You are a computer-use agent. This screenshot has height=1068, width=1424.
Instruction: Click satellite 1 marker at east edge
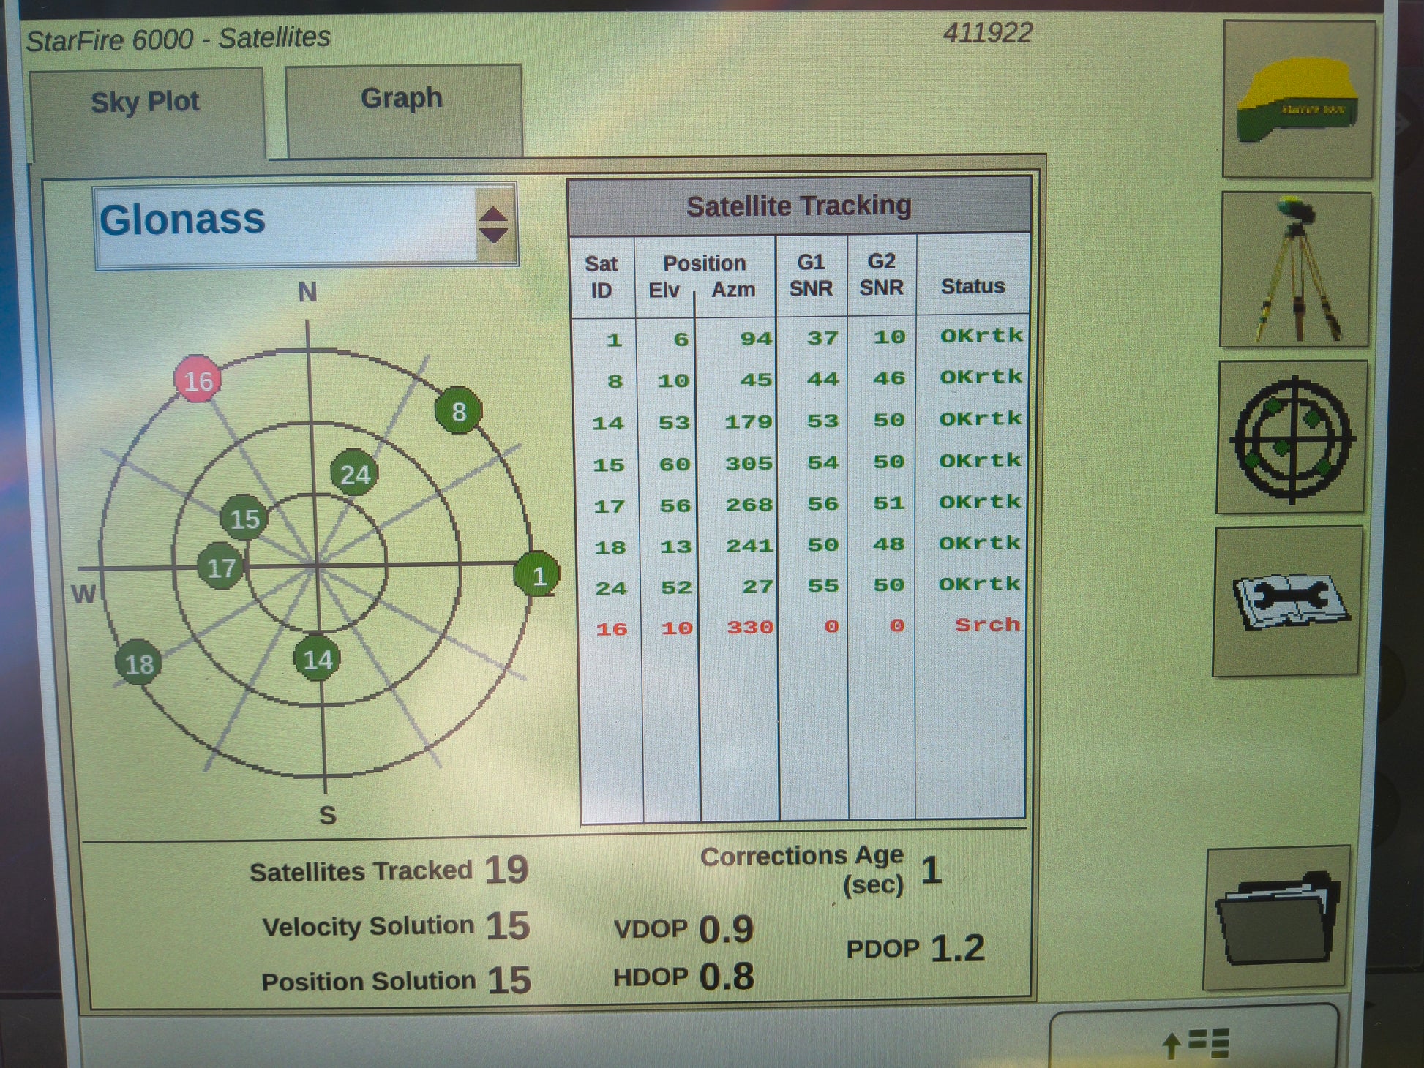pos(538,575)
